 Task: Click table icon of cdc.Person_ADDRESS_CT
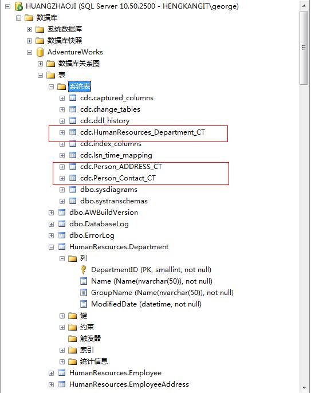(73, 167)
